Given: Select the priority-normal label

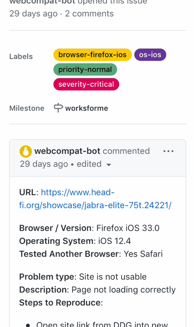Looking at the screenshot, I should tap(85, 70).
